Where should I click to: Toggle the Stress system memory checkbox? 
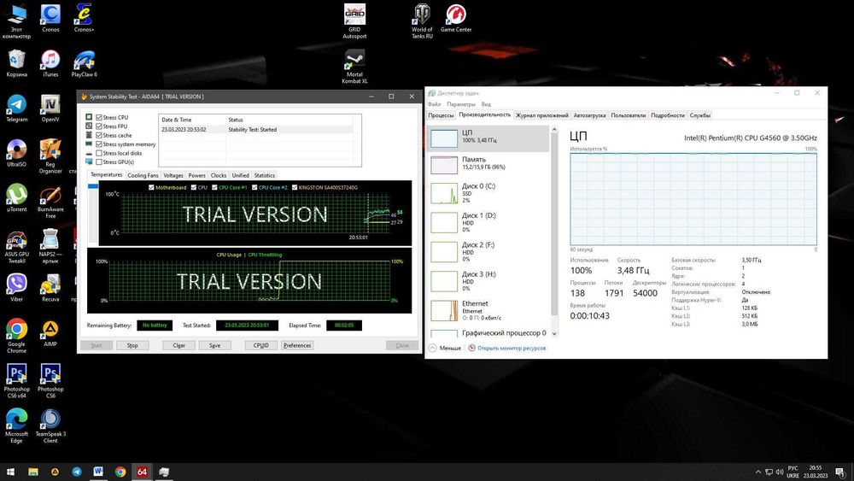click(x=99, y=144)
